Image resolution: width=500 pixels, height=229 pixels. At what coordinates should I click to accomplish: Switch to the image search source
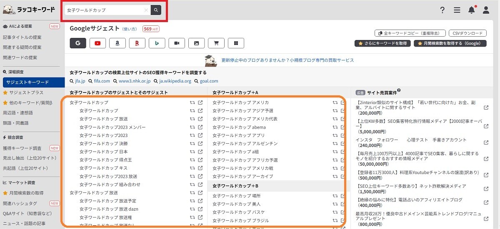pos(197,43)
